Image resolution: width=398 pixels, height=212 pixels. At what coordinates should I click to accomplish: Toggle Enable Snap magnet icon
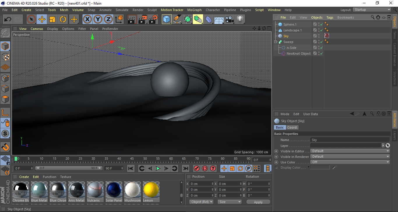tap(5, 147)
